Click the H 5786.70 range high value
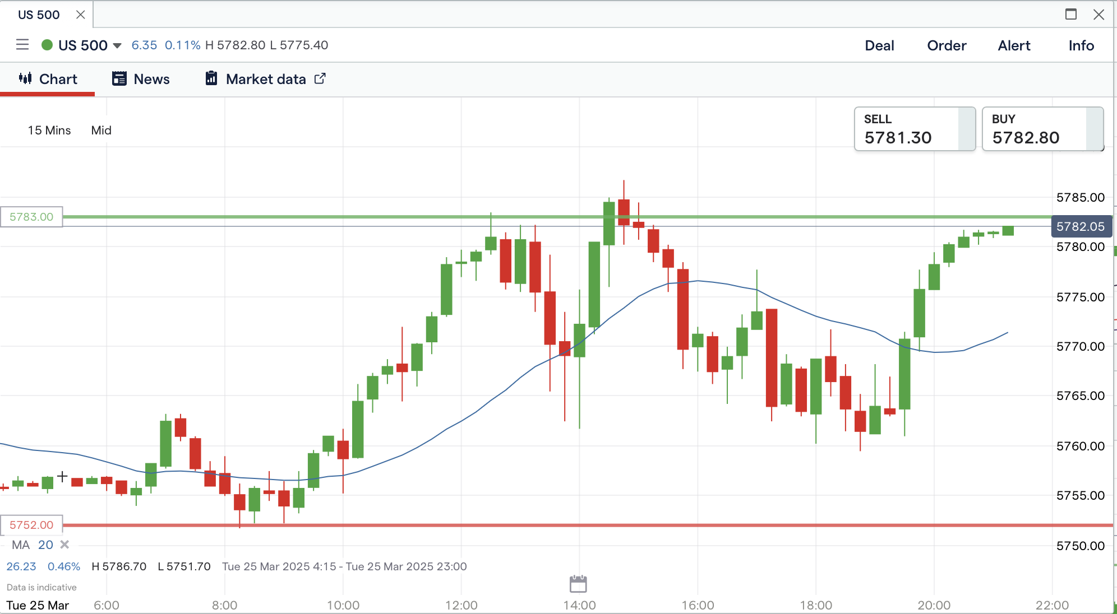The image size is (1117, 614). (x=119, y=566)
